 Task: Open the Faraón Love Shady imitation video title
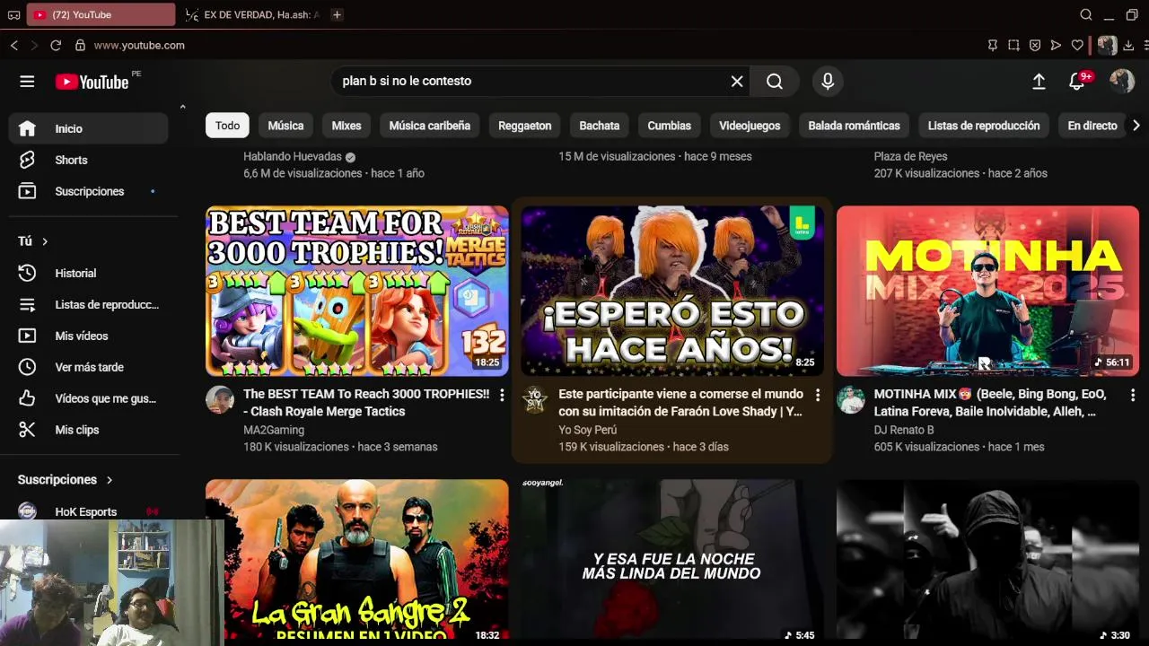point(680,403)
